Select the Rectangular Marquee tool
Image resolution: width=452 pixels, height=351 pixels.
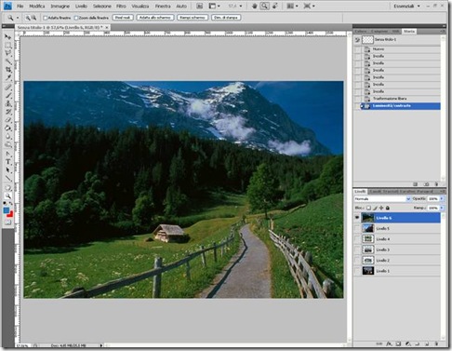pos(7,46)
